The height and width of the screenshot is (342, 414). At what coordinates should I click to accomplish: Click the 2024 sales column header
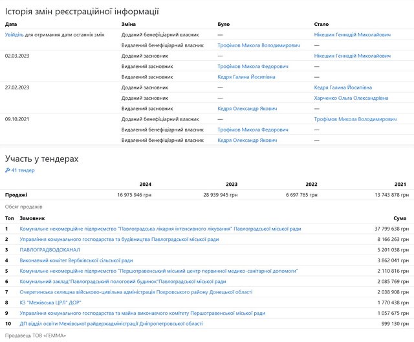[x=145, y=184]
